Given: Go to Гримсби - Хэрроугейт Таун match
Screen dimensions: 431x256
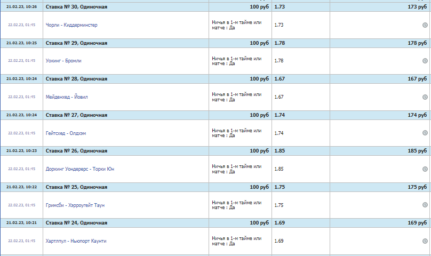Looking at the screenshot, I should [x=76, y=205].
